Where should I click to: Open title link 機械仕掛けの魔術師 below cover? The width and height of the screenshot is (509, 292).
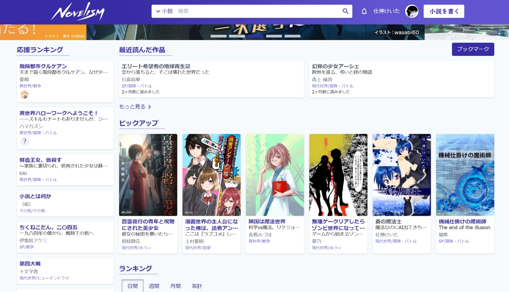[x=462, y=221]
